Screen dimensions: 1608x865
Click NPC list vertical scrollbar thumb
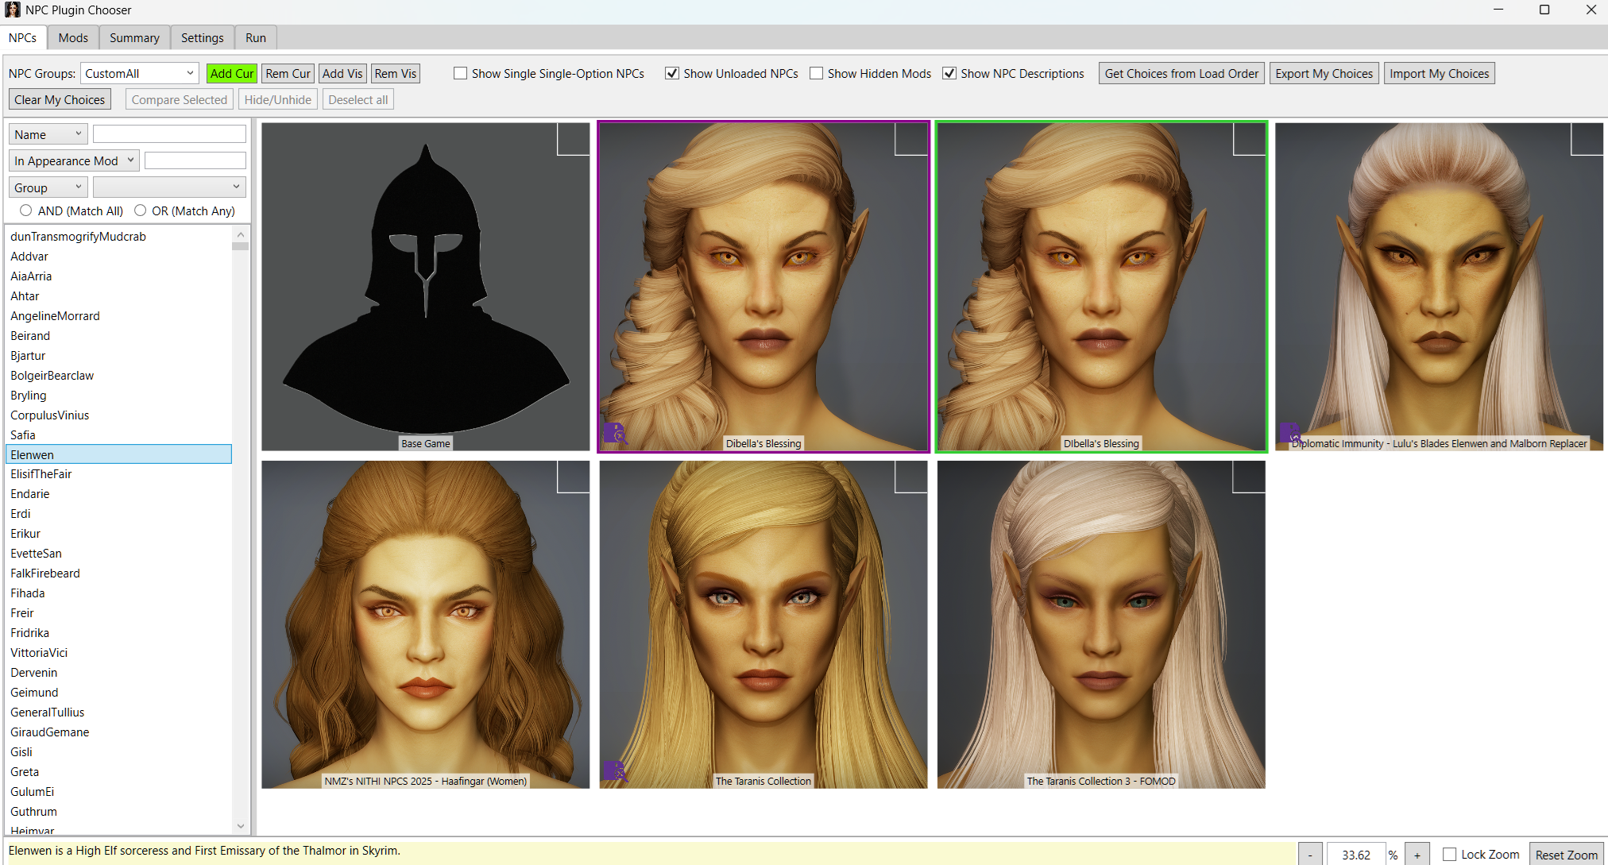[x=240, y=246]
